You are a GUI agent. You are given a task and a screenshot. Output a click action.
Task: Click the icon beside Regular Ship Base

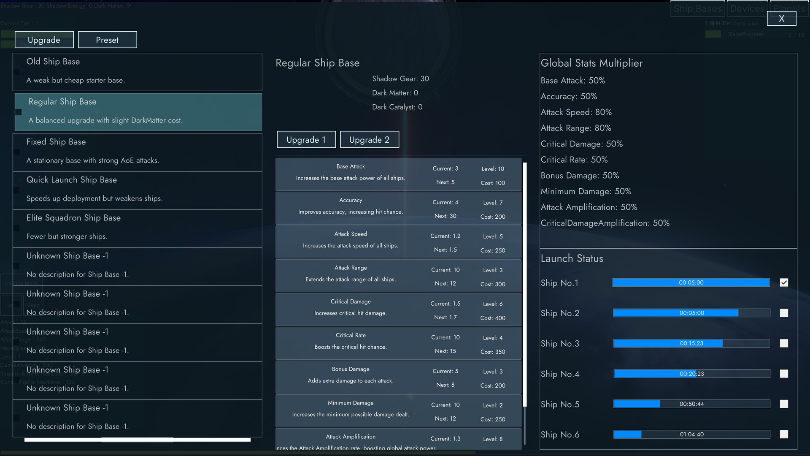19,112
